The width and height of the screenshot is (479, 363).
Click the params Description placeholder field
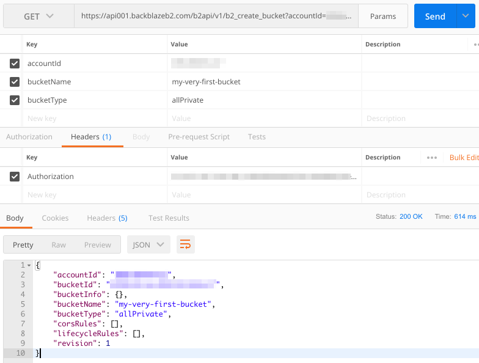pyautogui.click(x=420, y=119)
